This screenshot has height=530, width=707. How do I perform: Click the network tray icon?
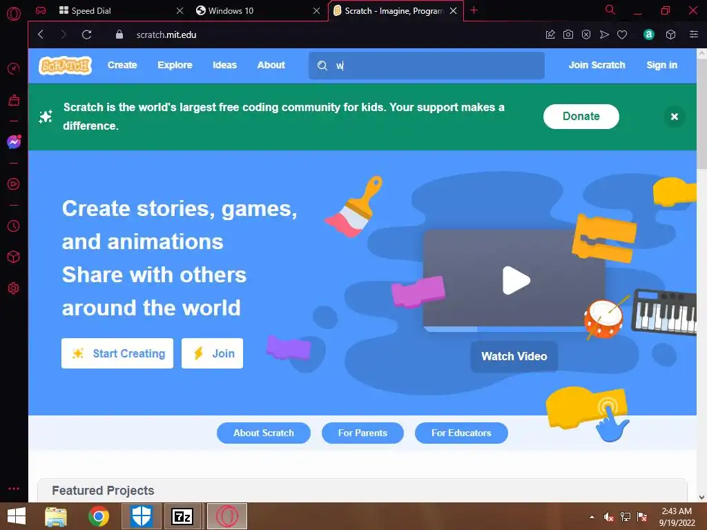point(626,517)
